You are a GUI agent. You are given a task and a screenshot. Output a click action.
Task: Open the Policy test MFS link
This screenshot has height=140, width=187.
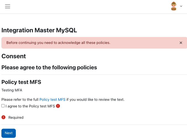pos(52,99)
